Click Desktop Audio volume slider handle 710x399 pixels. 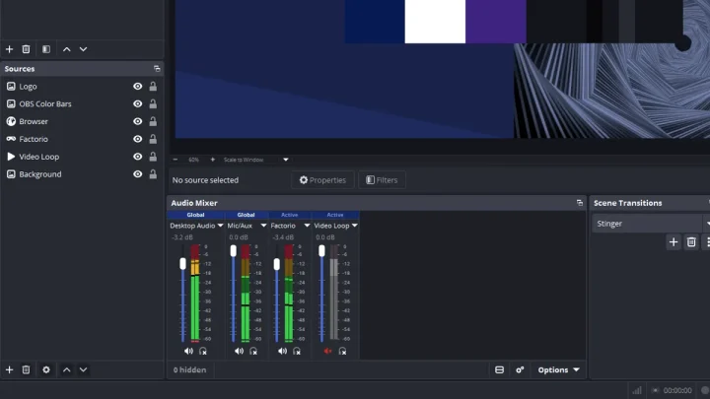tap(182, 264)
